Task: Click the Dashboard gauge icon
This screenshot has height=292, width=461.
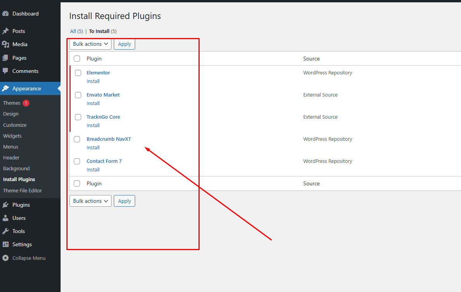Action: pos(5,14)
